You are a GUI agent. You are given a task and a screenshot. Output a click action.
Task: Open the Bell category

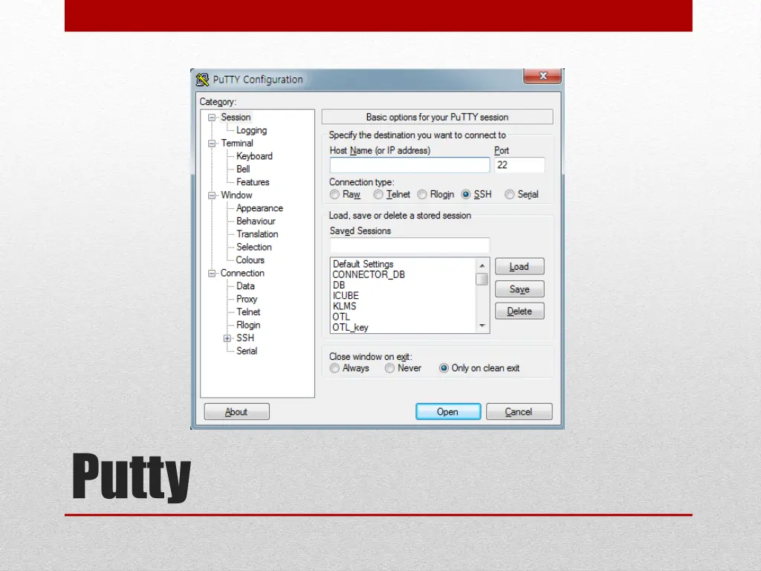[x=243, y=169]
